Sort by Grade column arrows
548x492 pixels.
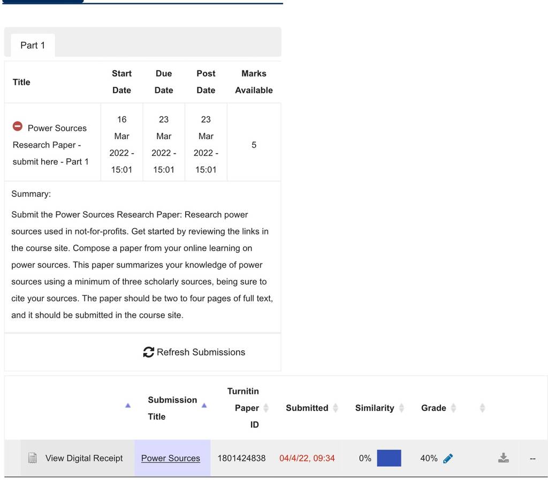(453, 408)
